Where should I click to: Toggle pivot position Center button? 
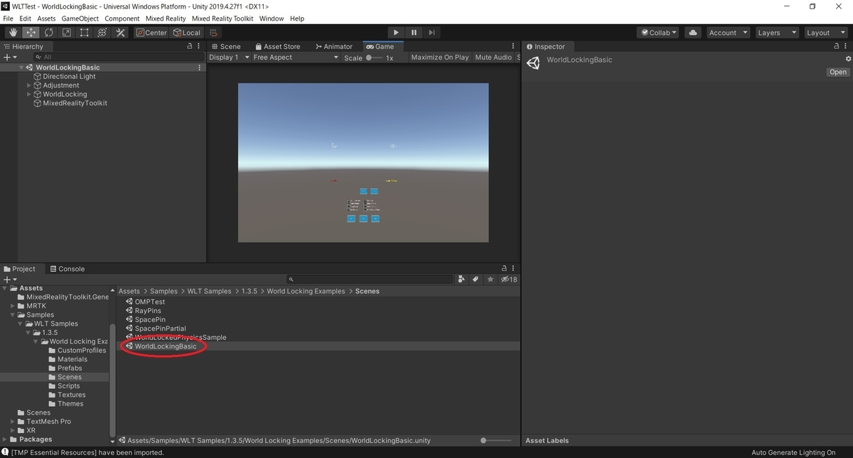pyautogui.click(x=151, y=33)
